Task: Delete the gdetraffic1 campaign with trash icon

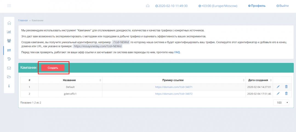Action: click(286, 94)
